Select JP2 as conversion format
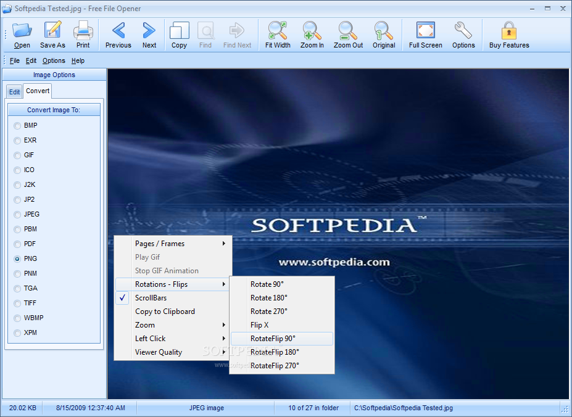572x417 pixels. (17, 200)
